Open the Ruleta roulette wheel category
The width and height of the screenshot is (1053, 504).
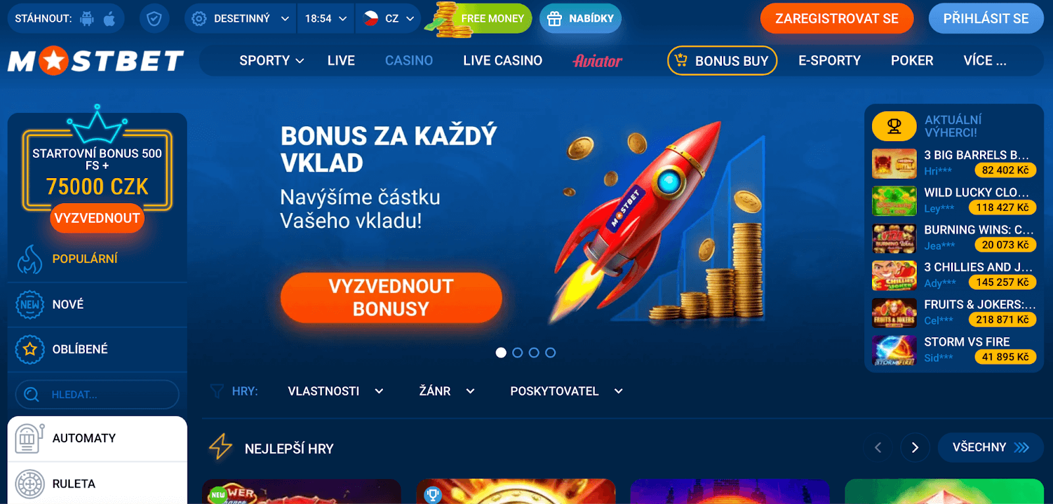[97, 484]
